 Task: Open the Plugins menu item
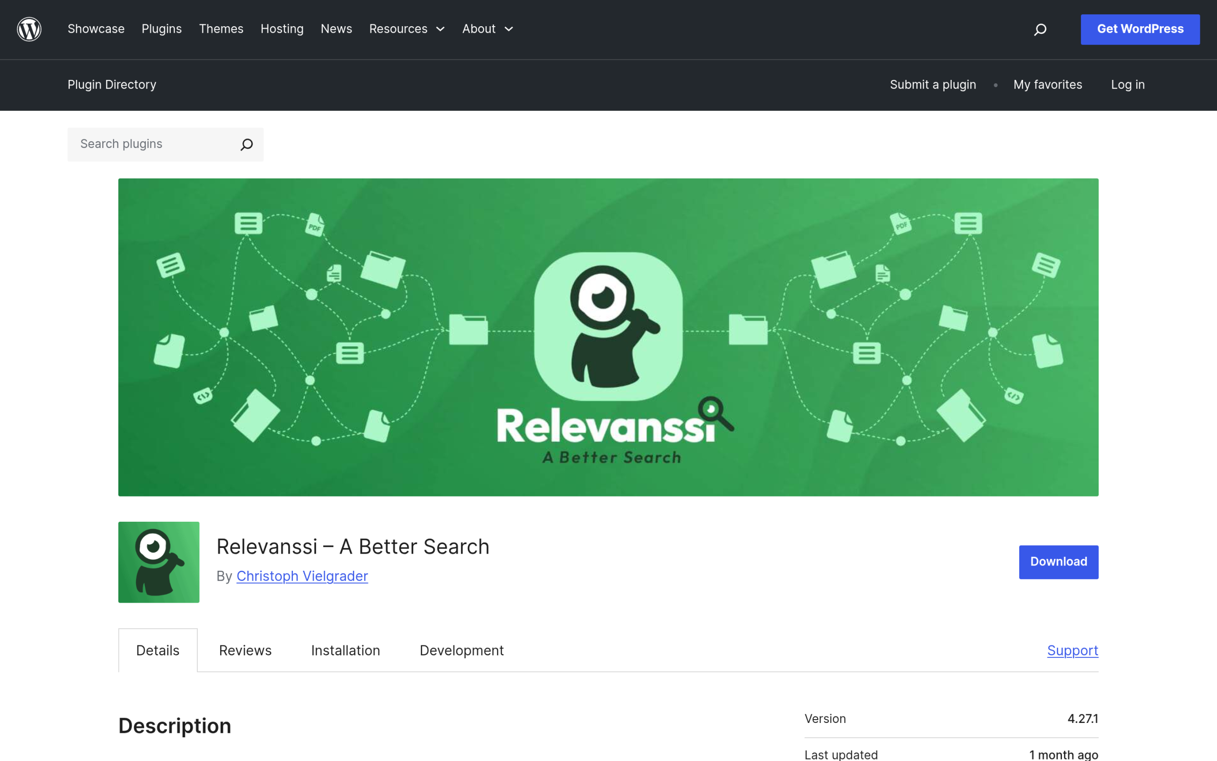click(x=162, y=29)
